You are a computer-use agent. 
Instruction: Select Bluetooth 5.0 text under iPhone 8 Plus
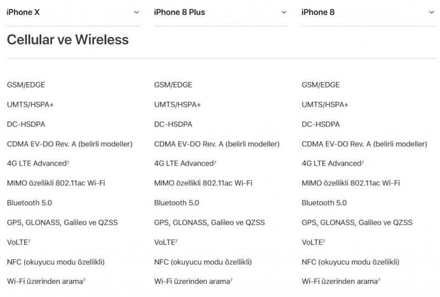pos(177,203)
